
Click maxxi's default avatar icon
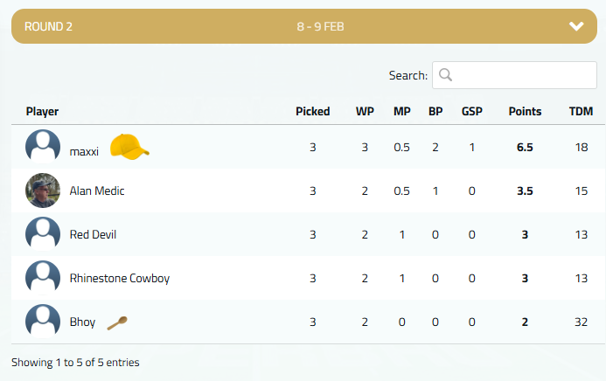[43, 147]
